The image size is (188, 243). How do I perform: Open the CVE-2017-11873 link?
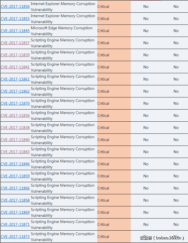pos(15,237)
